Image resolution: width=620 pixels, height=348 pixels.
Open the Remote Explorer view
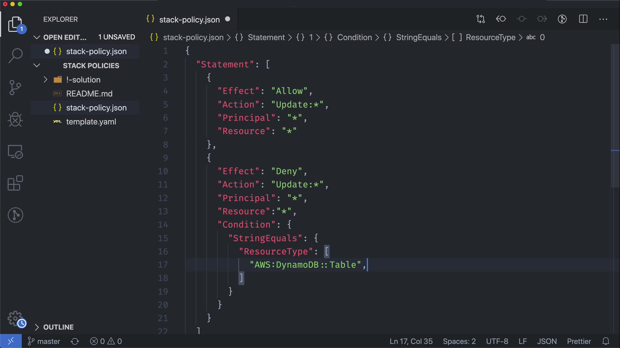(15, 151)
